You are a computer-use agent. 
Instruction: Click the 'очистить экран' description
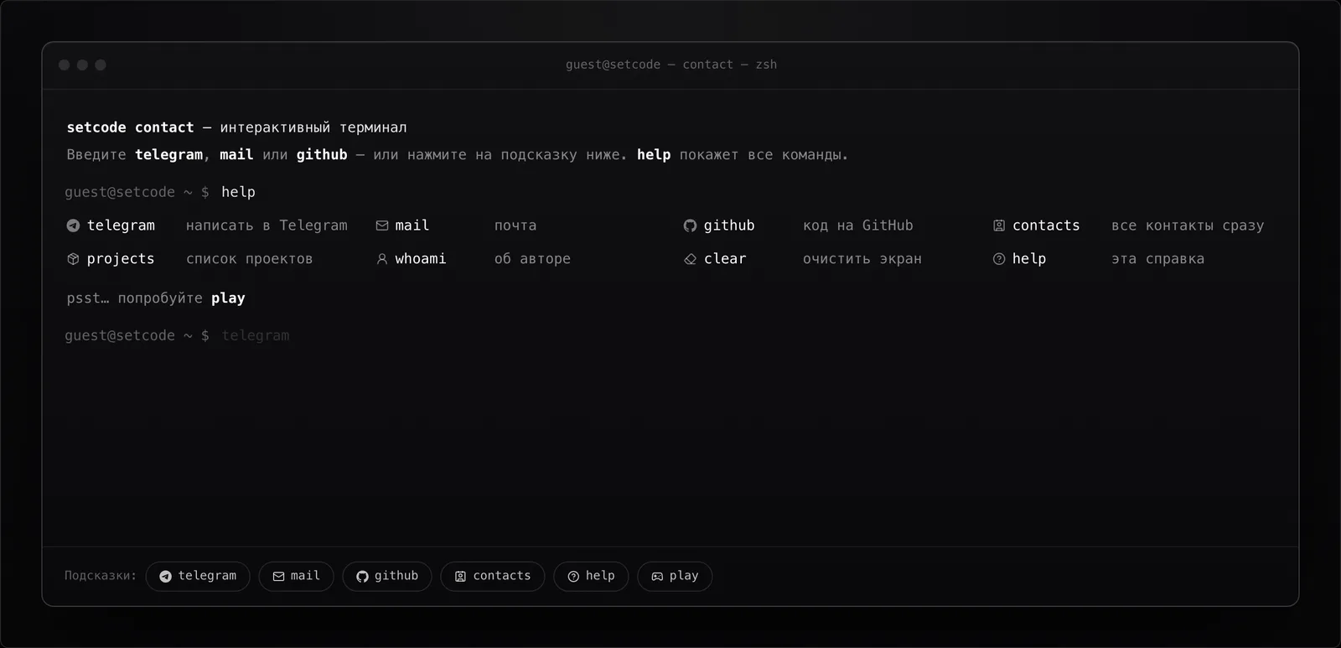click(862, 259)
